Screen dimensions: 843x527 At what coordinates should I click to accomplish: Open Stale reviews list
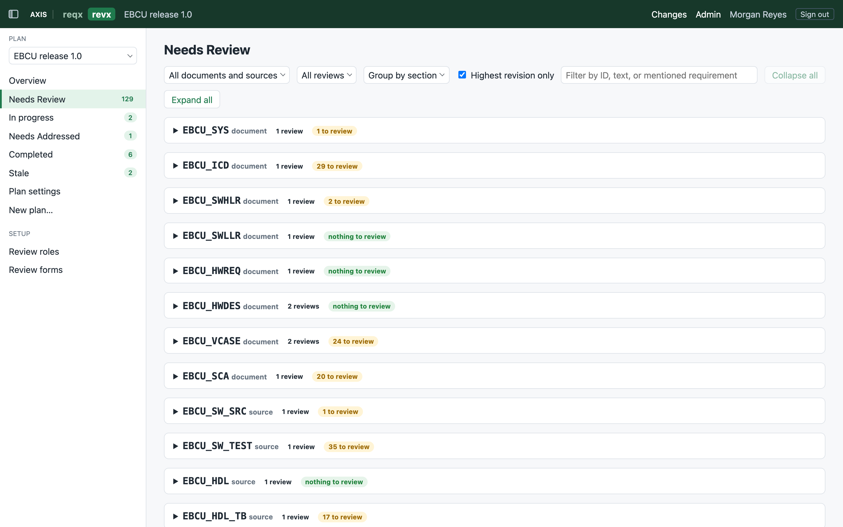(73, 173)
